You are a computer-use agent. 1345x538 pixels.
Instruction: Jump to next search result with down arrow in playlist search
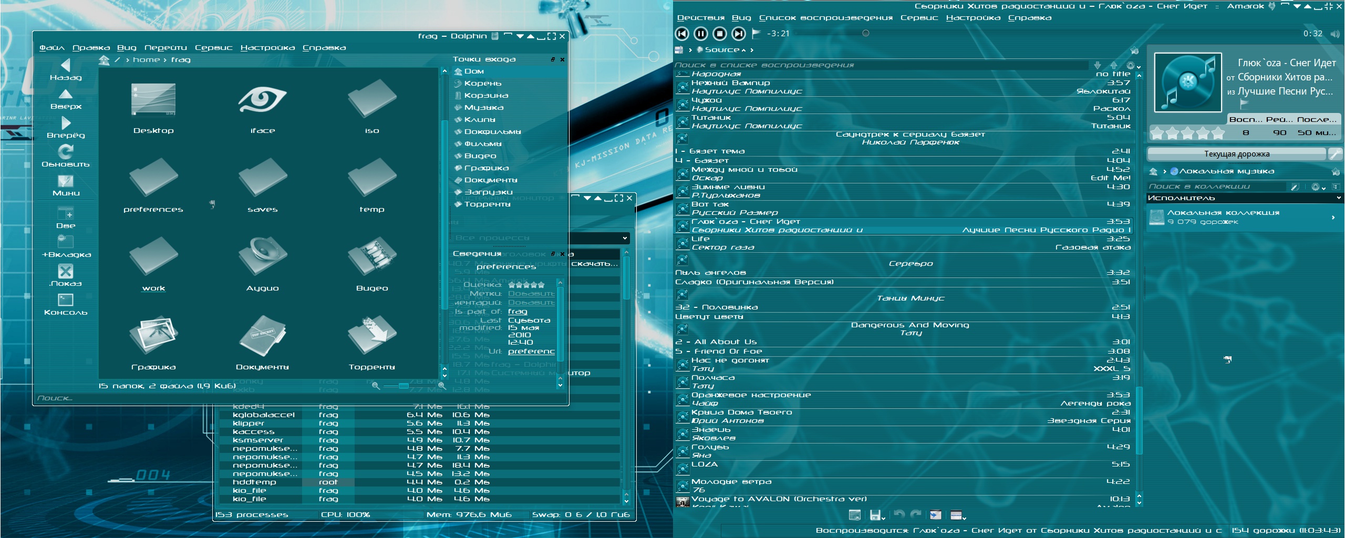(x=1098, y=65)
